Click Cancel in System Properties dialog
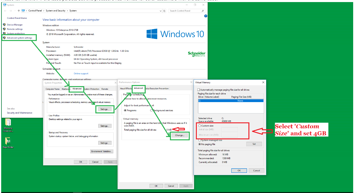The image size is (357, 193). point(95,162)
